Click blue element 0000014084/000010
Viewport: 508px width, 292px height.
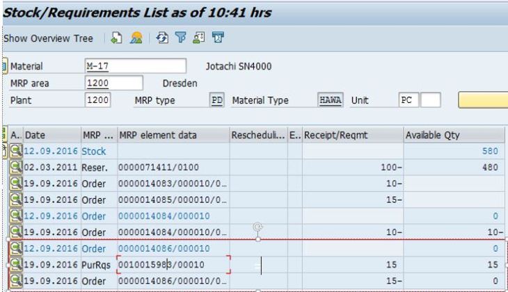click(164, 216)
